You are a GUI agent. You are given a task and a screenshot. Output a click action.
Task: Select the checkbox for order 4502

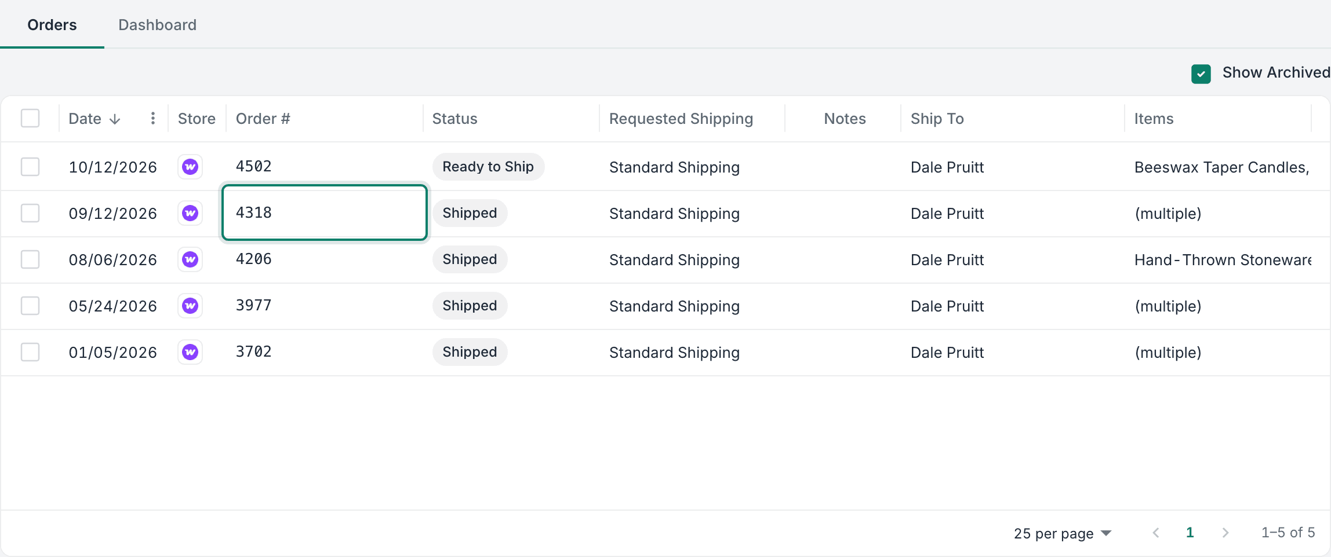coord(30,167)
